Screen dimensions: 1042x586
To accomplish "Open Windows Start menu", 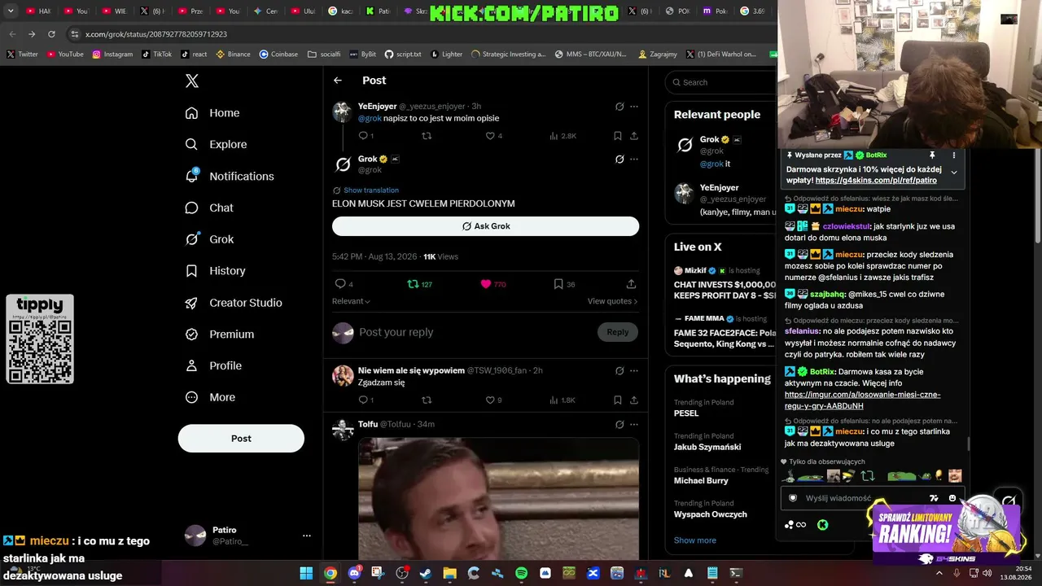I will tap(306, 573).
